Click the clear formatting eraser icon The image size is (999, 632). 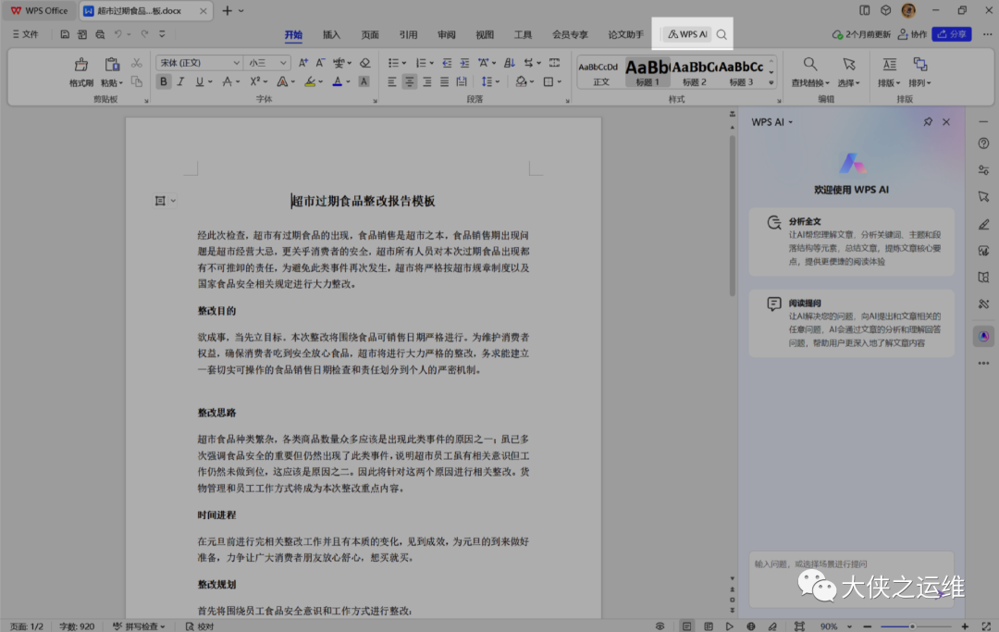364,63
